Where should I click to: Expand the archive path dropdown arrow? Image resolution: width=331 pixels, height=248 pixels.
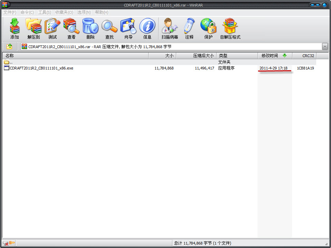325,46
